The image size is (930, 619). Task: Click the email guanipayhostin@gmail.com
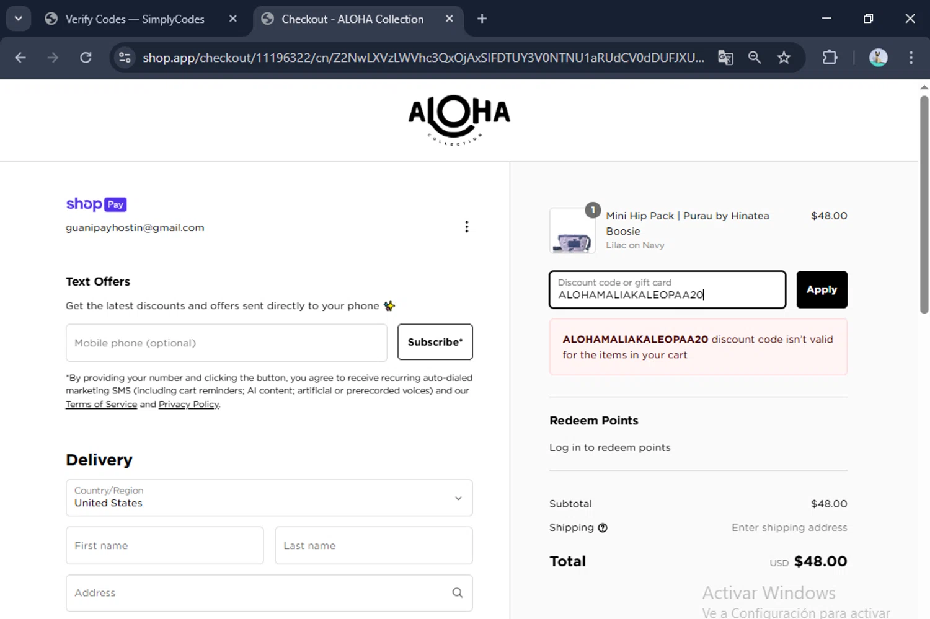pyautogui.click(x=135, y=227)
